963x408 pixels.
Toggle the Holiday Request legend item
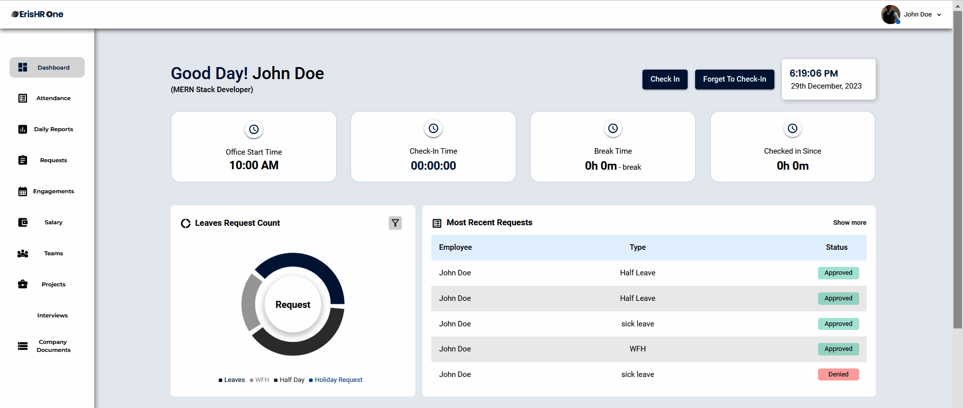click(336, 380)
